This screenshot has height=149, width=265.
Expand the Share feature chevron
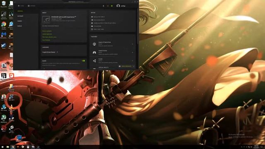pyautogui.click(x=132, y=61)
